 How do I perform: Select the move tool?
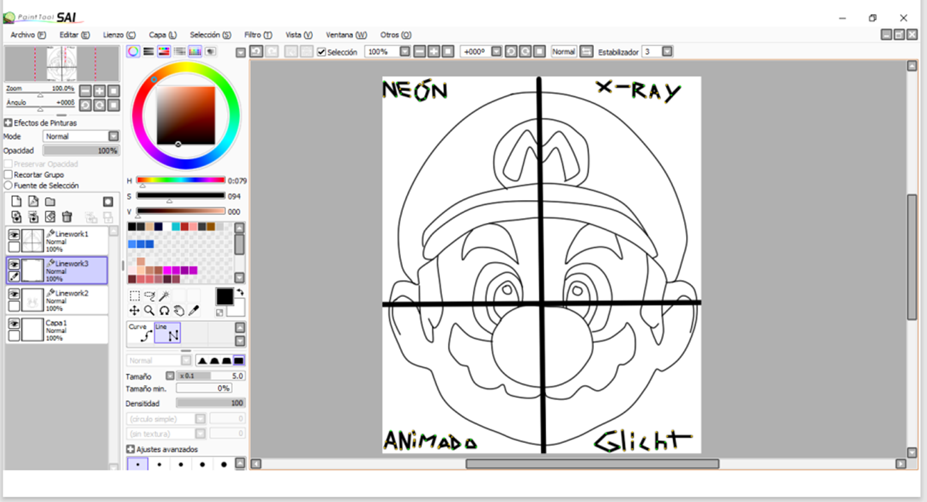click(x=134, y=310)
